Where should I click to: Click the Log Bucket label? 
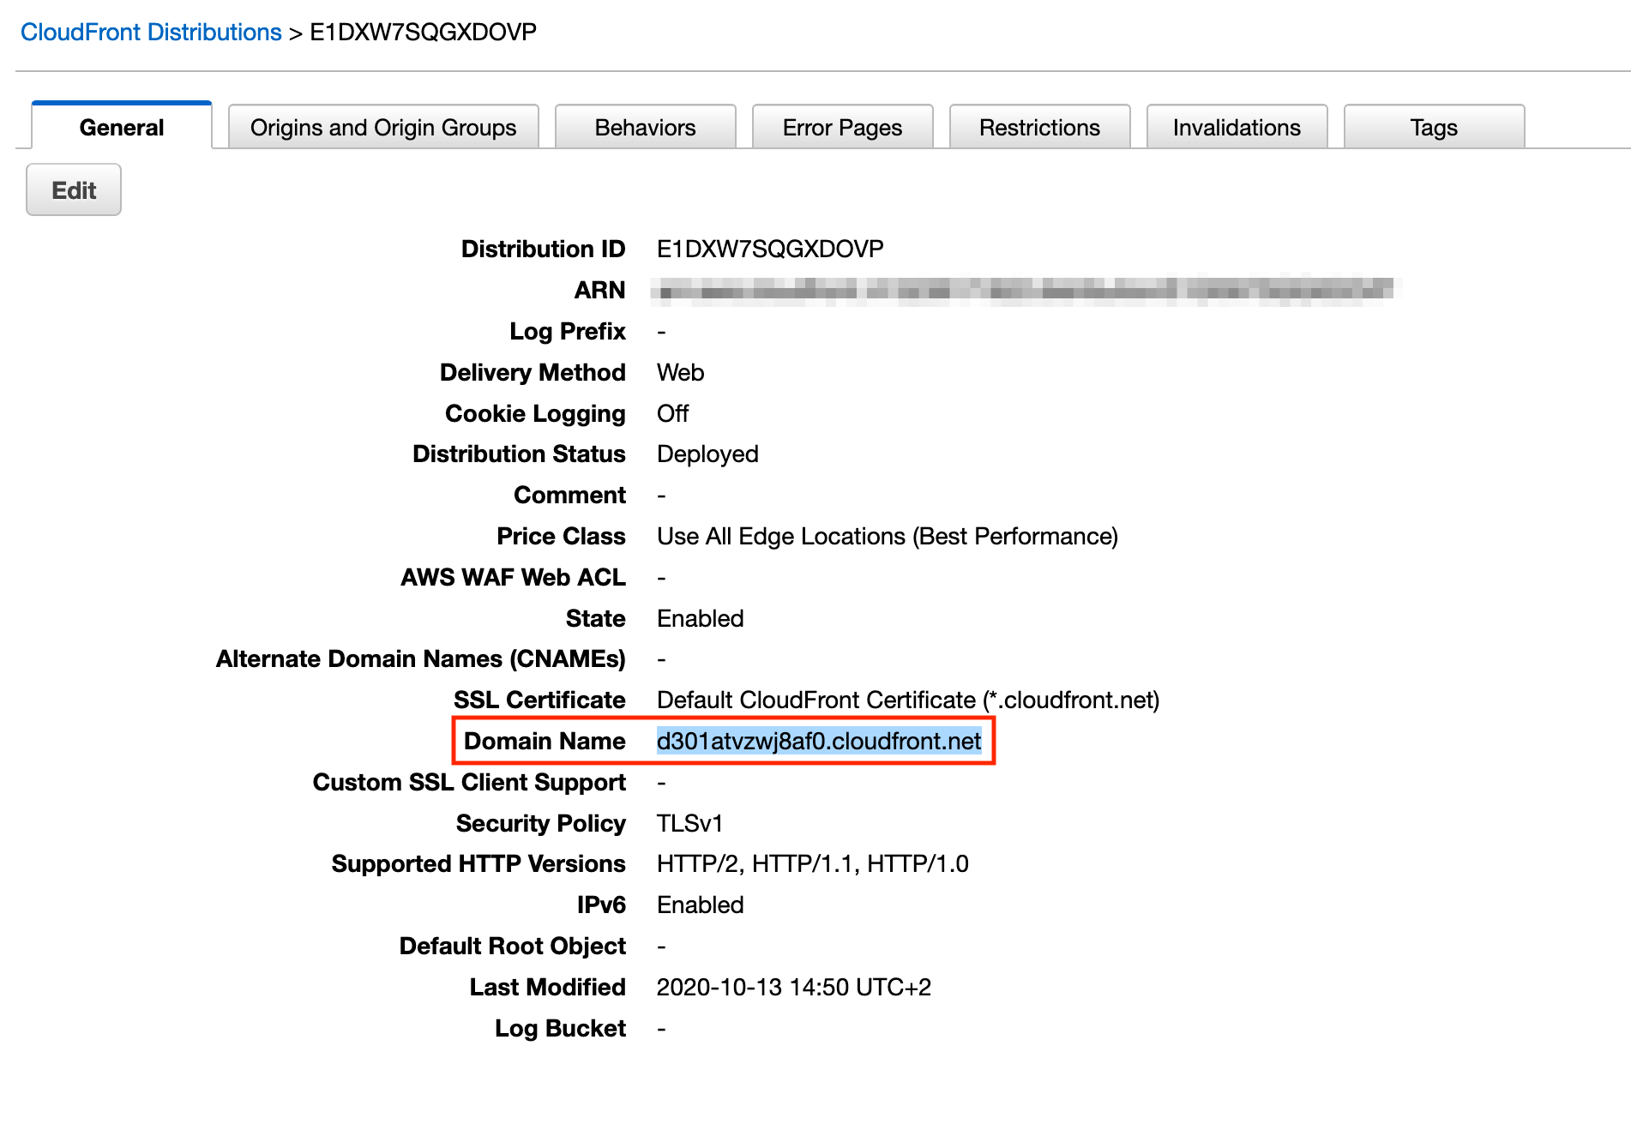pos(561,1029)
